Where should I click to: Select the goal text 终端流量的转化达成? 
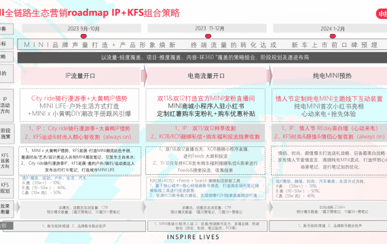(234, 45)
